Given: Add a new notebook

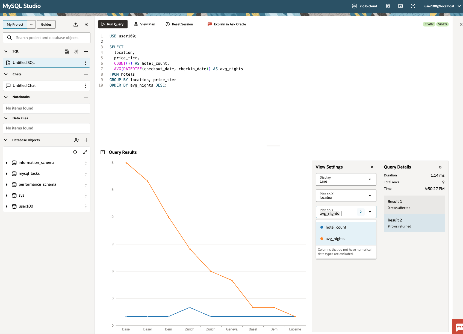Looking at the screenshot, I should pos(86,97).
